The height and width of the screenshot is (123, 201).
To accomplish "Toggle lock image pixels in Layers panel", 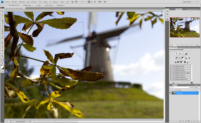I will tap(177, 90).
